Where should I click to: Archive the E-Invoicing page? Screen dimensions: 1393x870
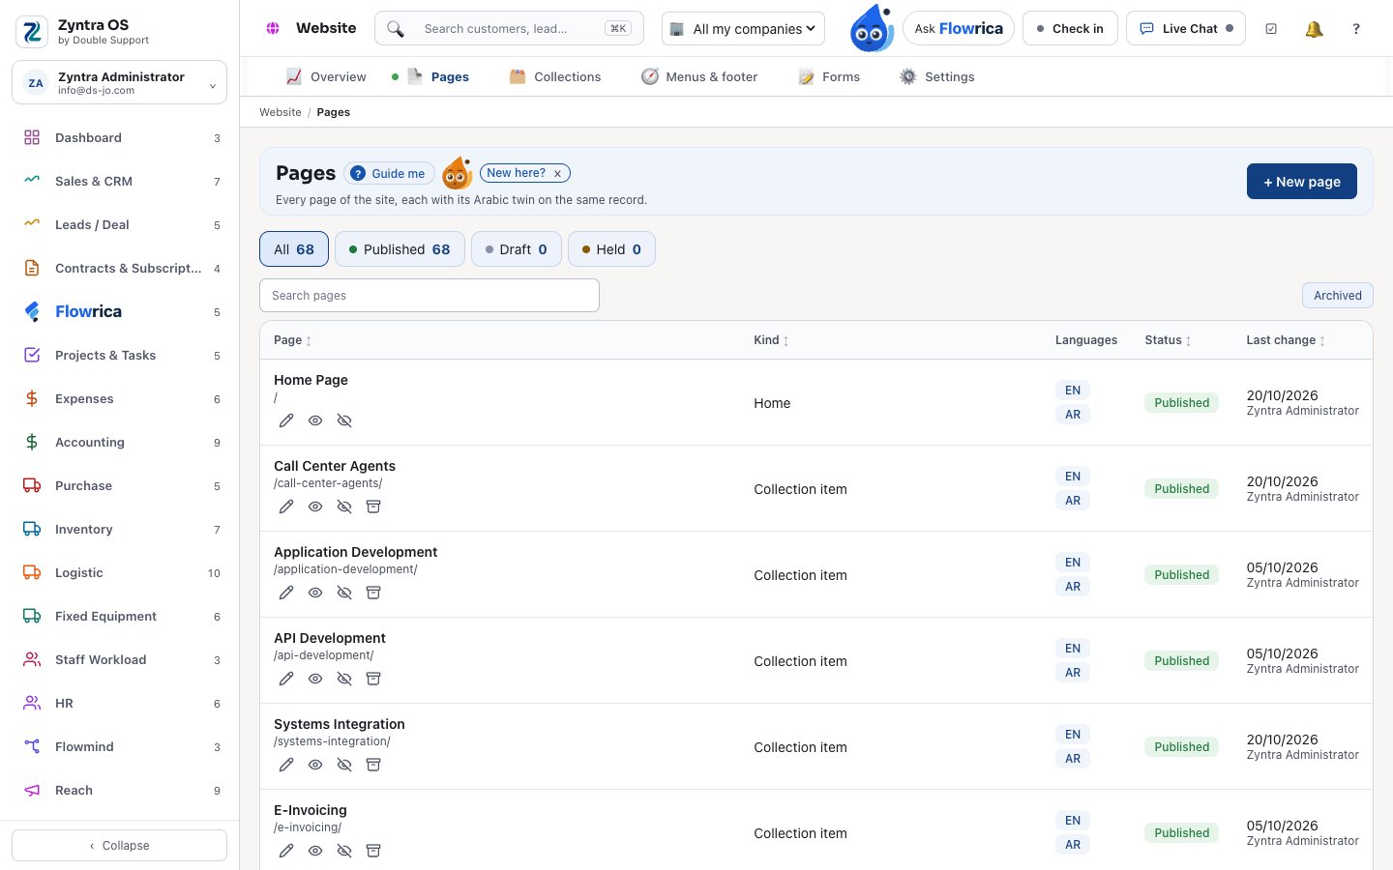click(373, 851)
